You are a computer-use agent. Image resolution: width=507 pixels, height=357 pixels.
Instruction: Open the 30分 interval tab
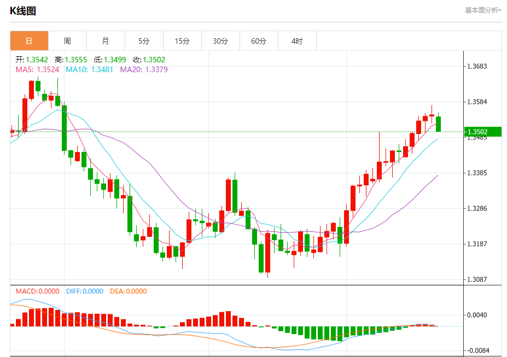coord(220,40)
